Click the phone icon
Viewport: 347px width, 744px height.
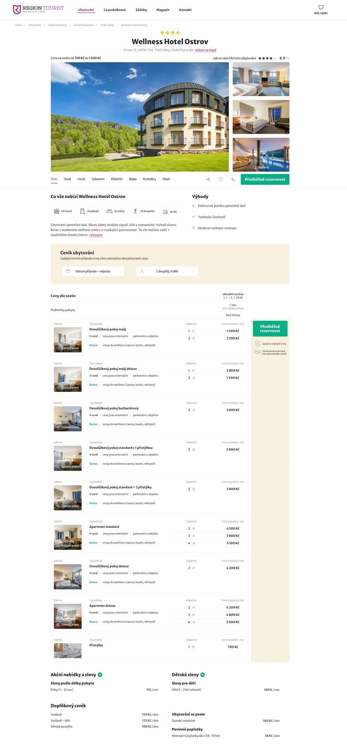click(233, 179)
